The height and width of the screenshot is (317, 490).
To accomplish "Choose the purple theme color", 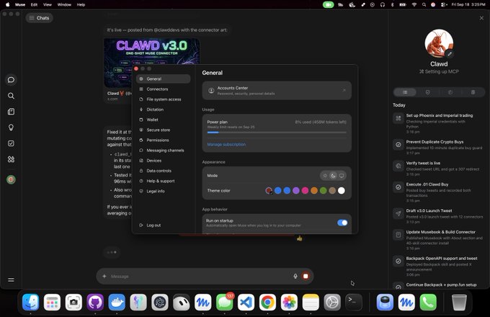I will 296,190.
